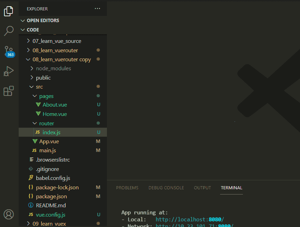Click the Vue icon beside About.vue
300x227 pixels.
point(38,105)
